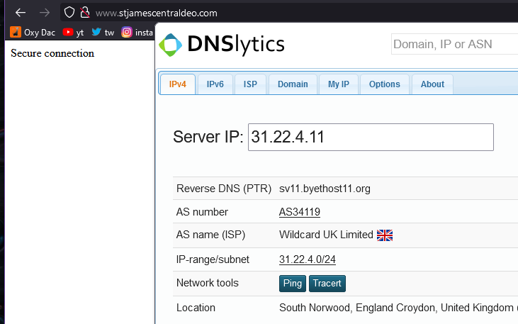Click the Server IP input field
Screen dimensions: 518x324
click(x=371, y=137)
